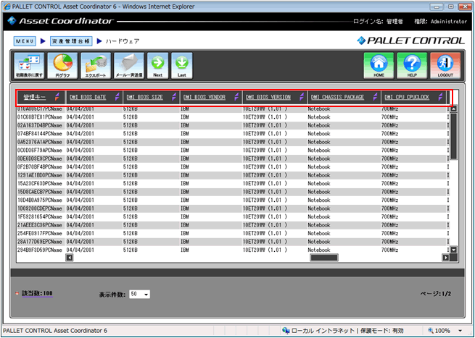Click the zoom magnifier icon in status bar

coord(431,331)
